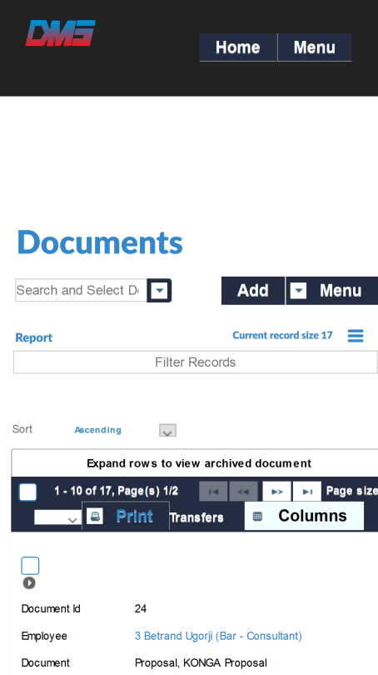Go to the first page of records

213,491
